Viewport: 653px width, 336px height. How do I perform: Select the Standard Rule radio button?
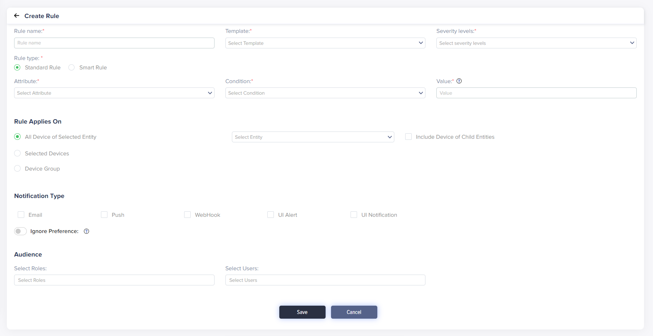tap(17, 68)
